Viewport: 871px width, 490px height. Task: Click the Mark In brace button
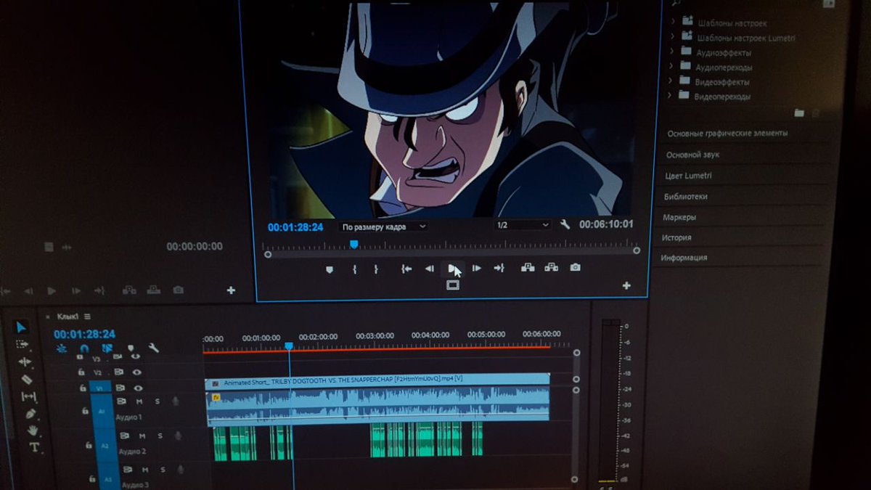coord(354,269)
